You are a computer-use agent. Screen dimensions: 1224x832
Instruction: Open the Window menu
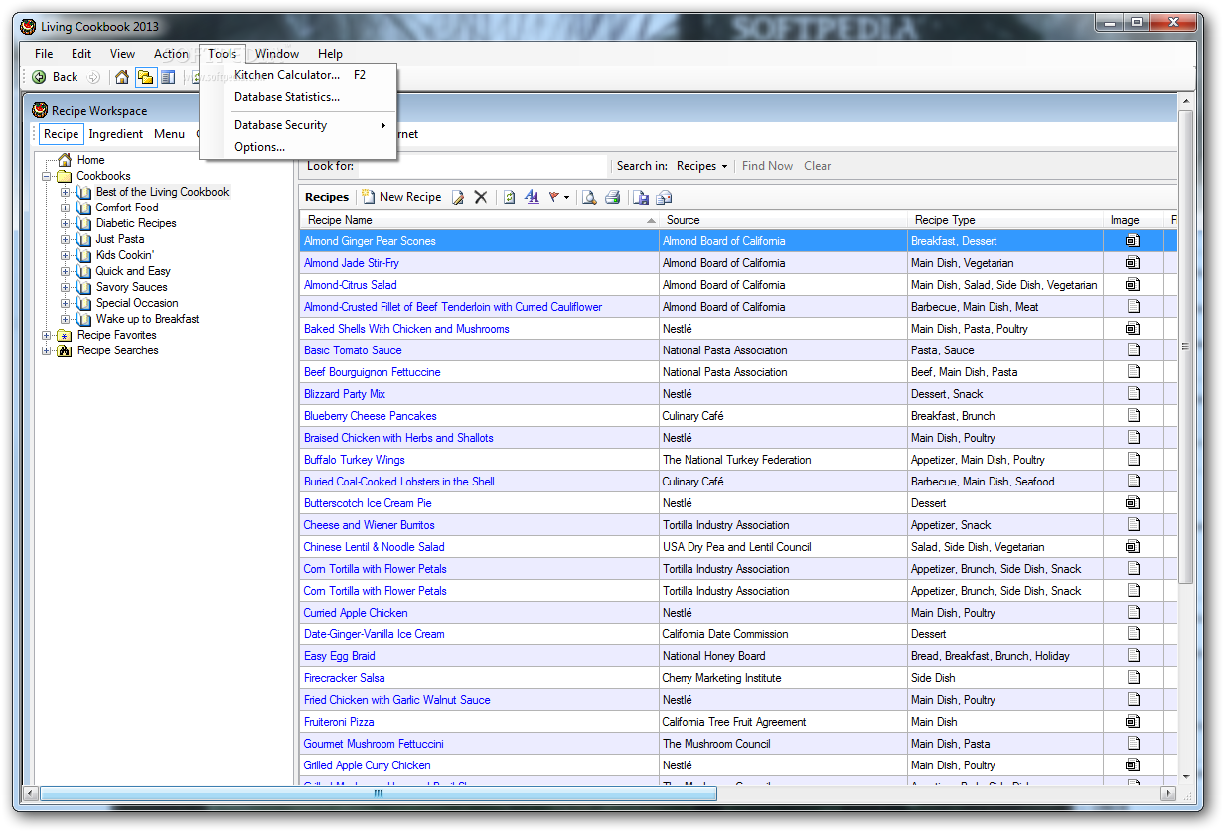pos(277,54)
